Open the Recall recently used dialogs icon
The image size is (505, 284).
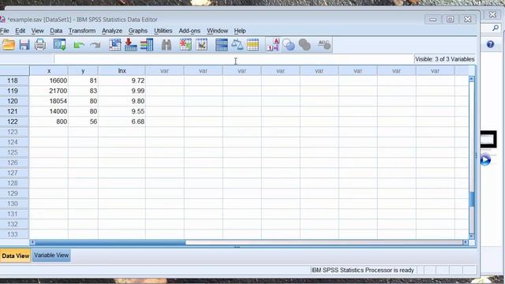(60, 45)
